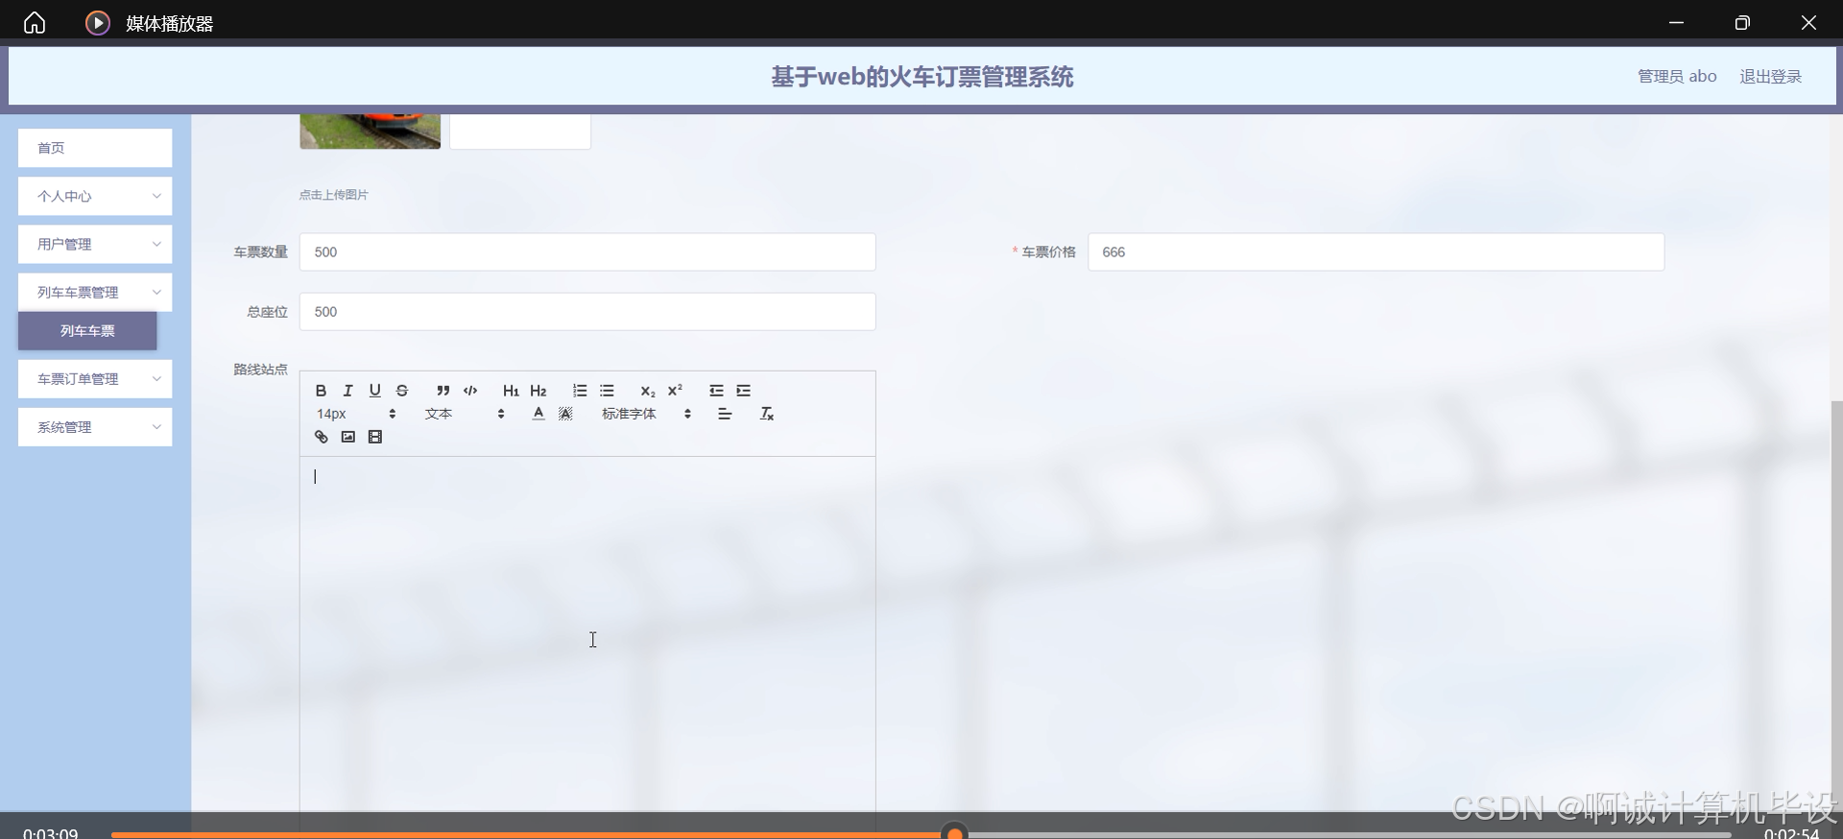Click the page title 基于web的火车订票管理系统
The height and width of the screenshot is (839, 1843).
[x=922, y=77]
